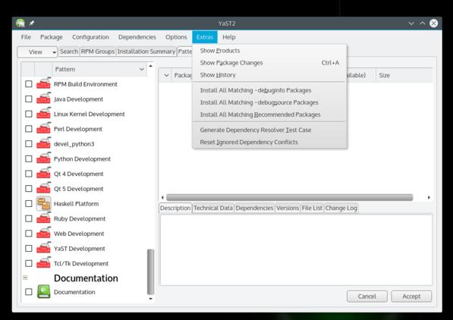This screenshot has height=320, width=453.
Task: Click pattern list scroll-up arrow
Action: (x=150, y=66)
